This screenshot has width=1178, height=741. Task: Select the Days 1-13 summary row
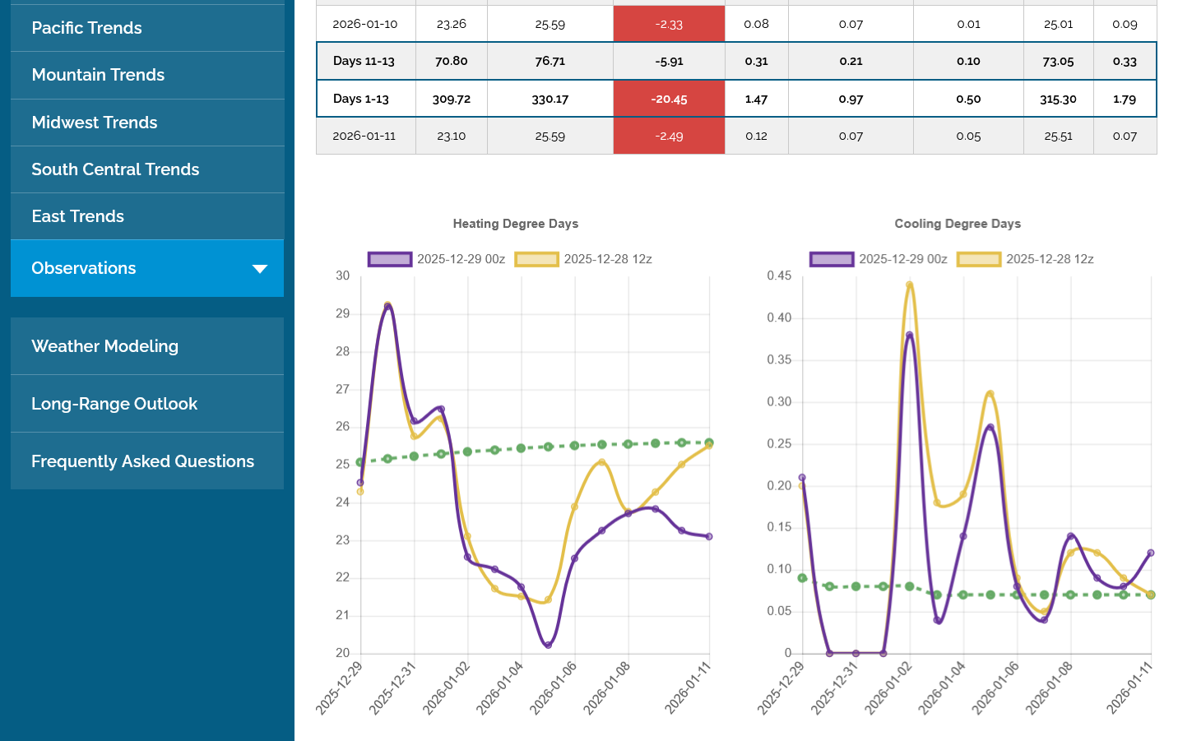[x=361, y=99]
